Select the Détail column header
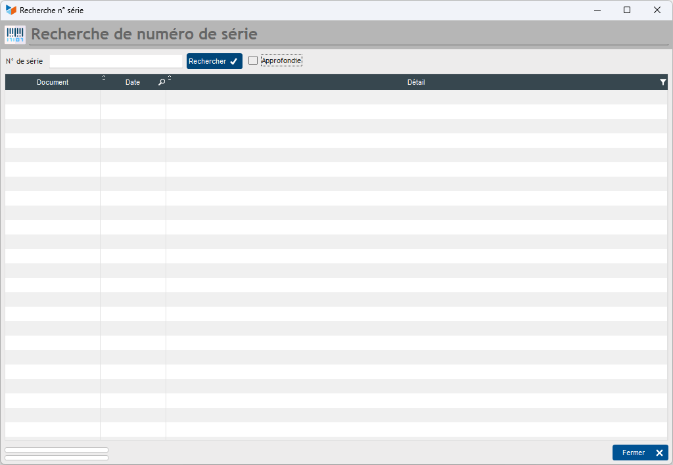673x465 pixels. pyautogui.click(x=415, y=82)
